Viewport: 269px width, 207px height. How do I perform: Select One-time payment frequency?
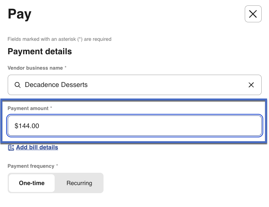[32, 183]
